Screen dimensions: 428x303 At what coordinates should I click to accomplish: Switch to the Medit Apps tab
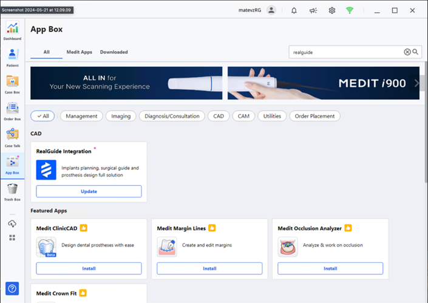click(x=79, y=52)
